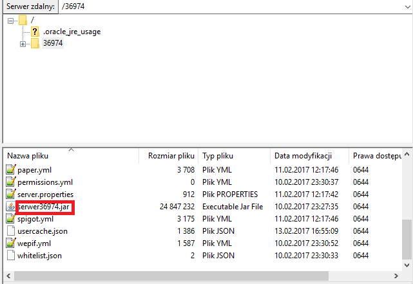Collapse the root directory tree node
The width and height of the screenshot is (413, 284).
tap(11, 21)
